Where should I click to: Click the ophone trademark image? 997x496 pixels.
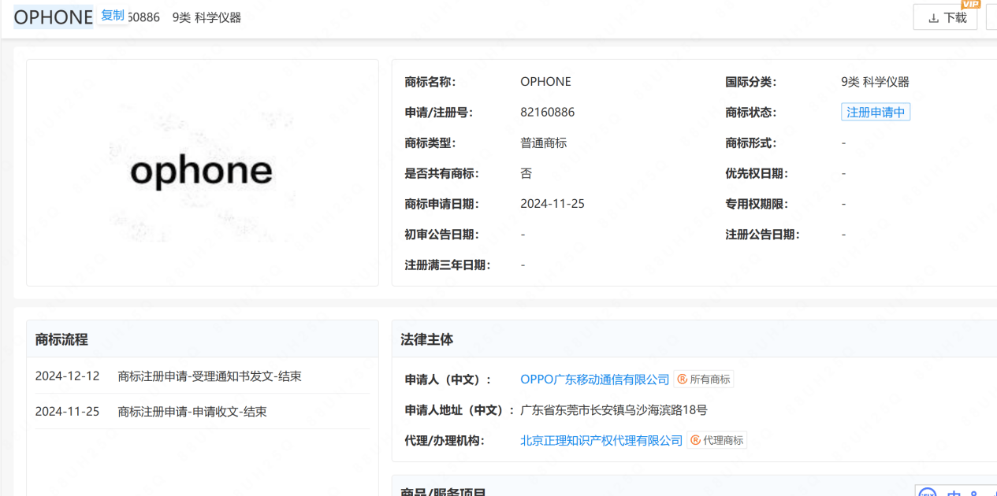coord(202,172)
